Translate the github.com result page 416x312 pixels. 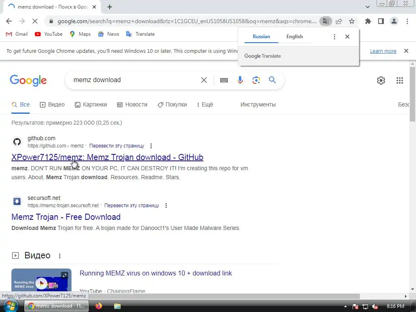117,146
